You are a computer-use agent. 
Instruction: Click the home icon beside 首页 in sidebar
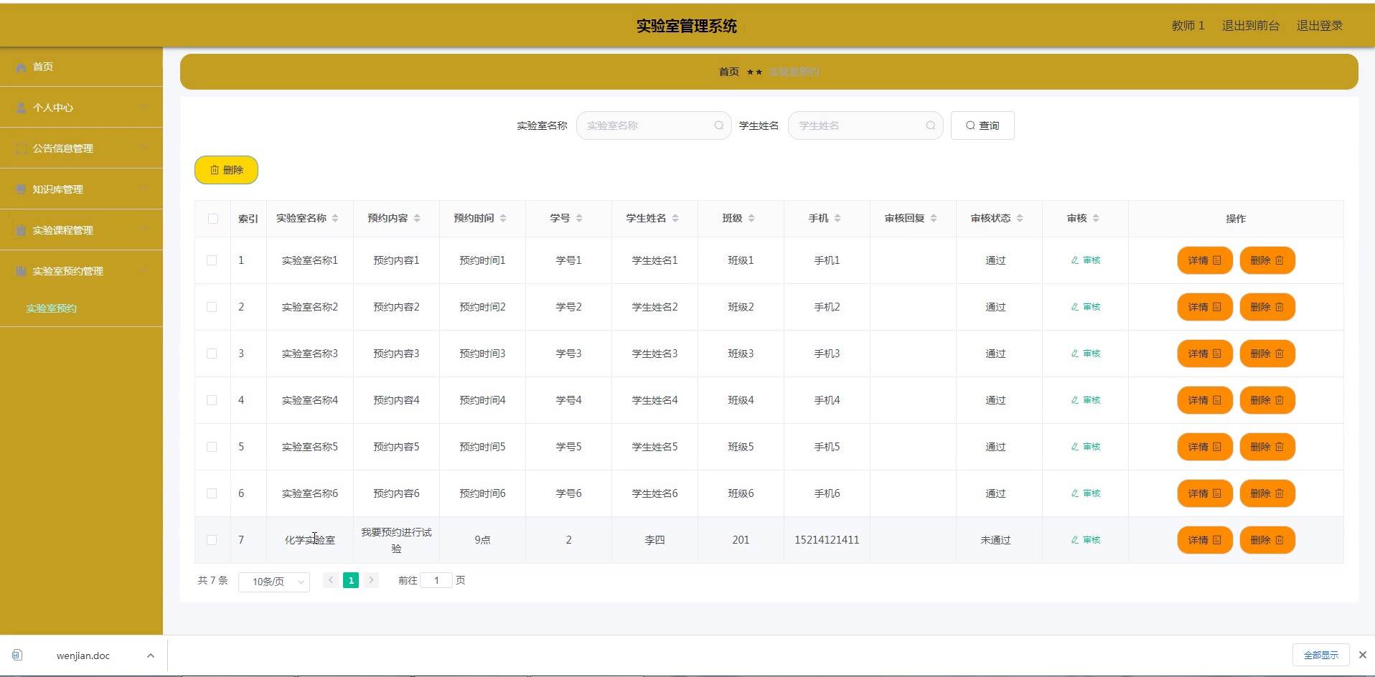click(x=21, y=67)
